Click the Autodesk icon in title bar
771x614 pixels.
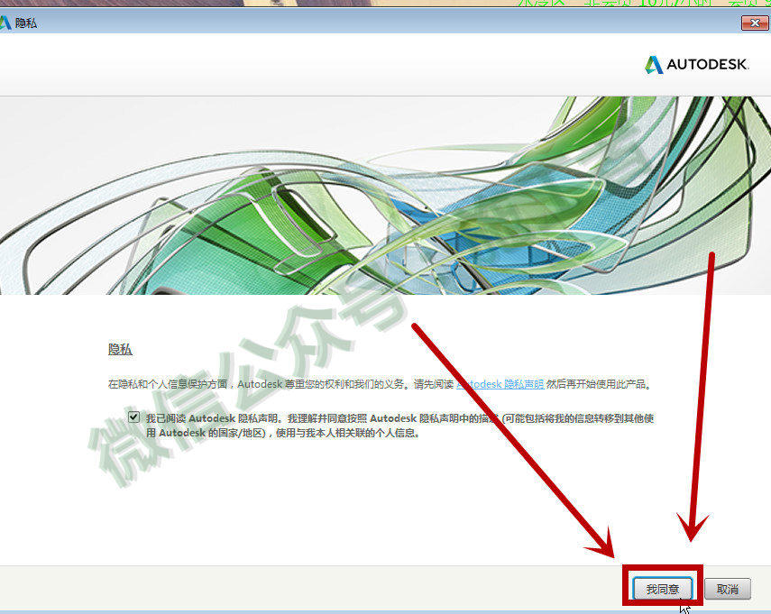[x=5, y=23]
